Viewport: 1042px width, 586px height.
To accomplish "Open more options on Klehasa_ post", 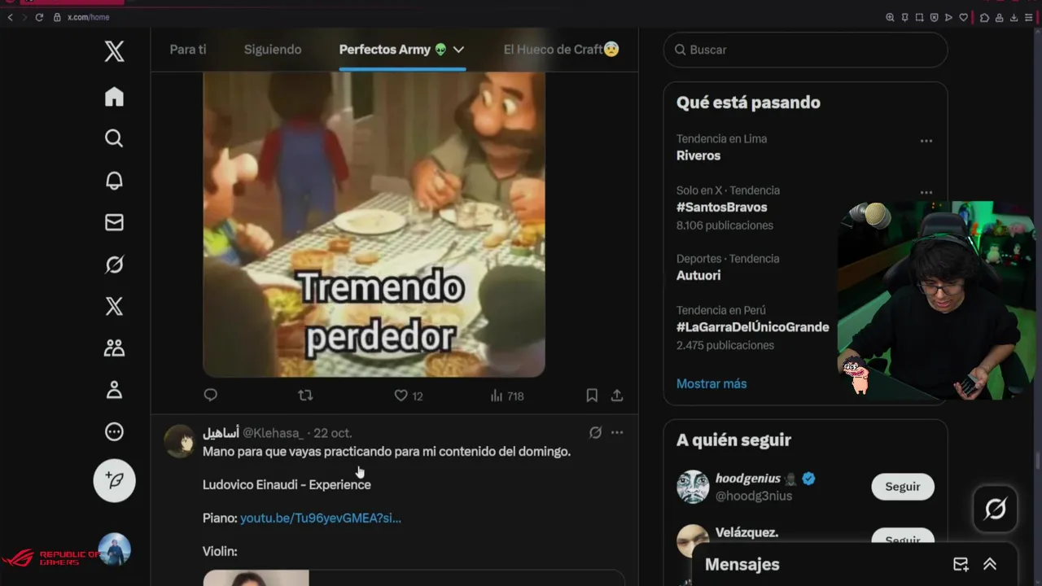I will pos(617,433).
